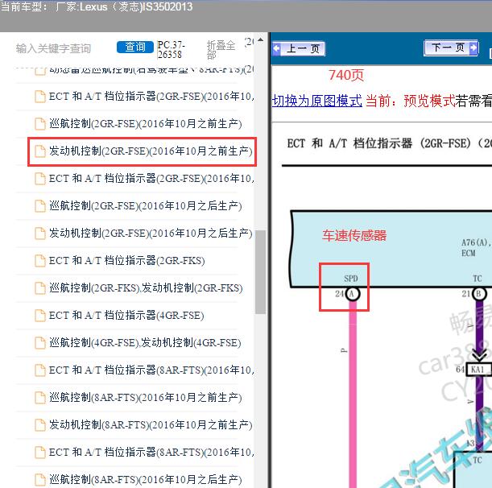Screen dimensions: 492x488
Task: Click document icon beside 巡航控制(4GR-FSE)
Action: [39, 343]
